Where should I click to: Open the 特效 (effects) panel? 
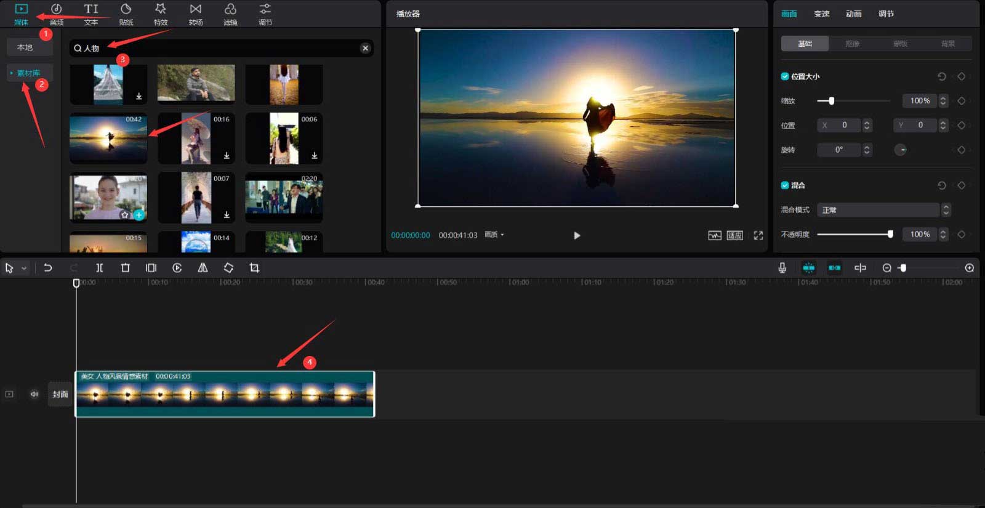[161, 14]
